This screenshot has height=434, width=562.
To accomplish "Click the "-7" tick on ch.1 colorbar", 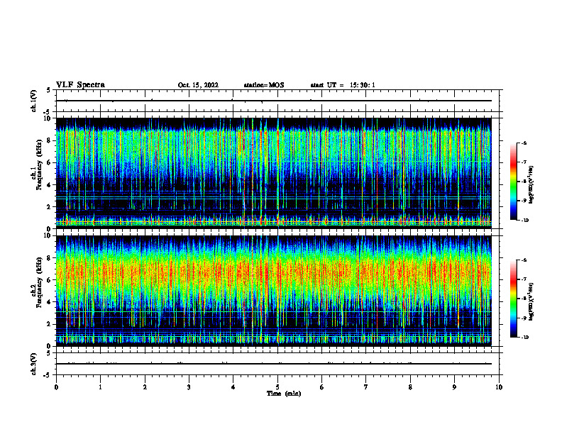I will pyautogui.click(x=524, y=162).
